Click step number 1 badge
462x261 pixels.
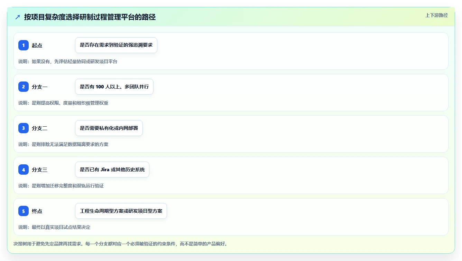click(x=24, y=45)
